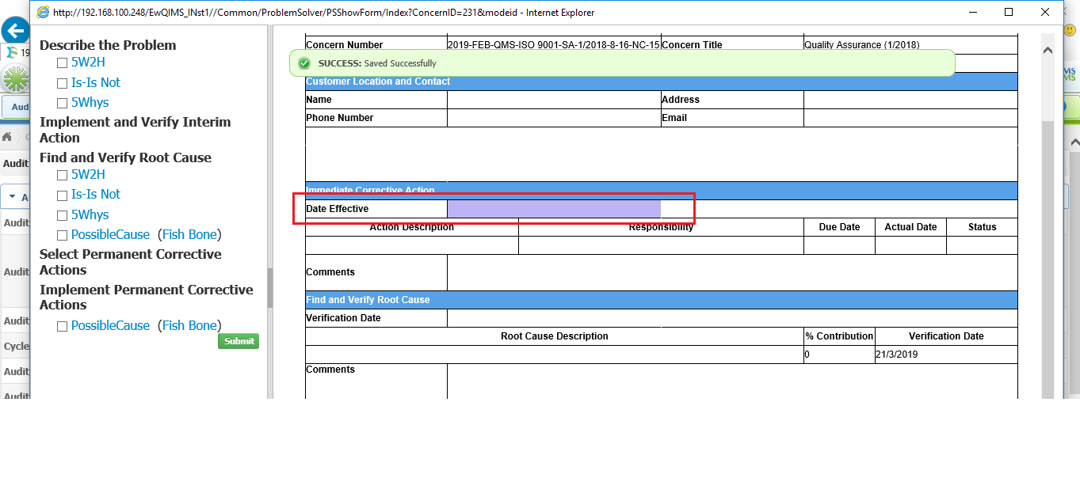The height and width of the screenshot is (493, 1080).
Task: Click the Internet Explorer icon in the title bar
Action: 42,12
